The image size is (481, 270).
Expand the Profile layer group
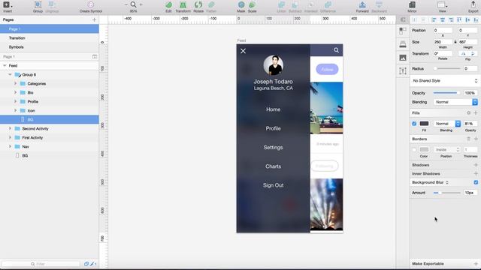[x=15, y=102]
